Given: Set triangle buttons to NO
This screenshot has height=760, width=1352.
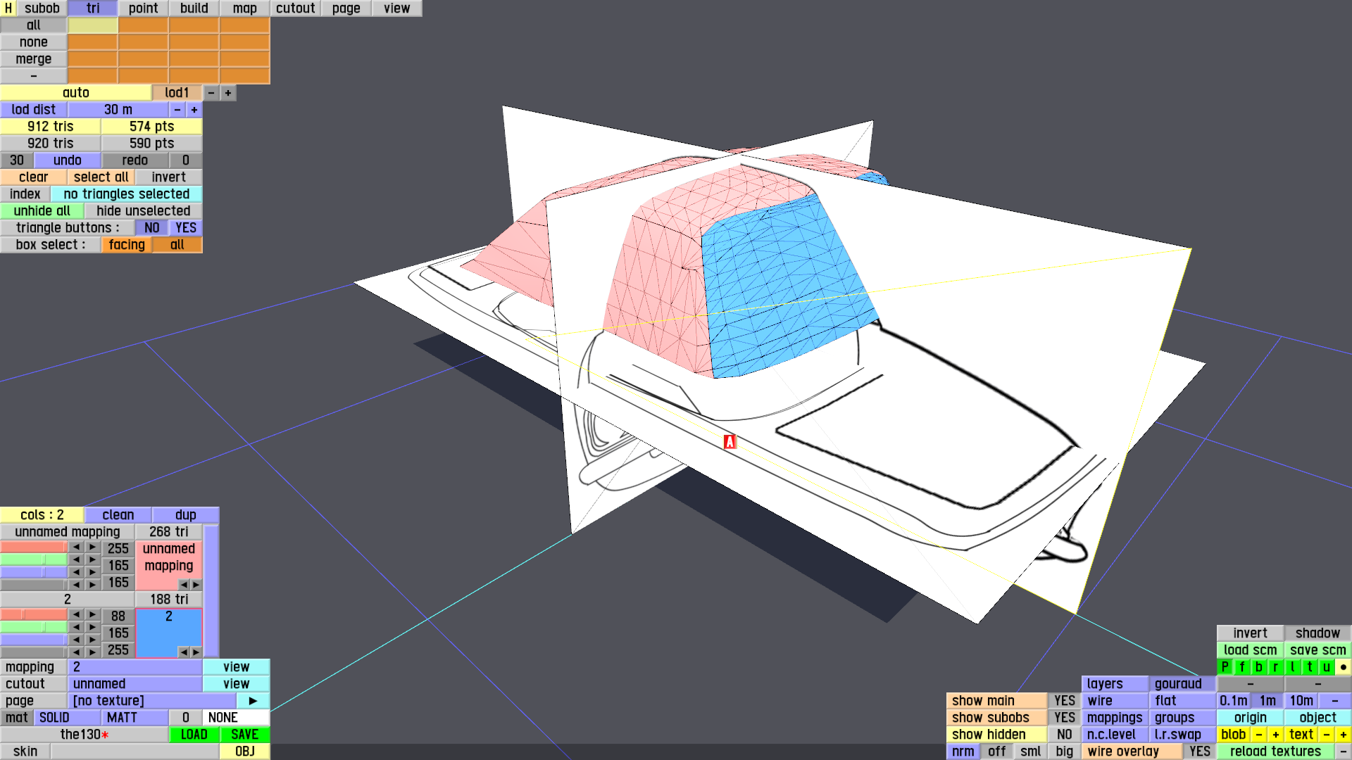Looking at the screenshot, I should pyautogui.click(x=151, y=228).
